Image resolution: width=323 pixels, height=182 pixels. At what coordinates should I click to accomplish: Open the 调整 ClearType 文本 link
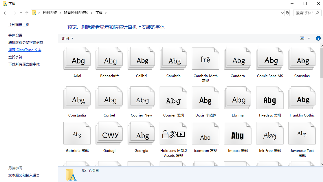[x=25, y=50]
